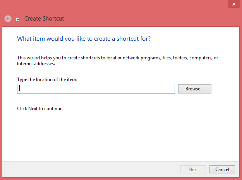
Task: Click the blue "What item would you like" heading
Action: pos(84,39)
